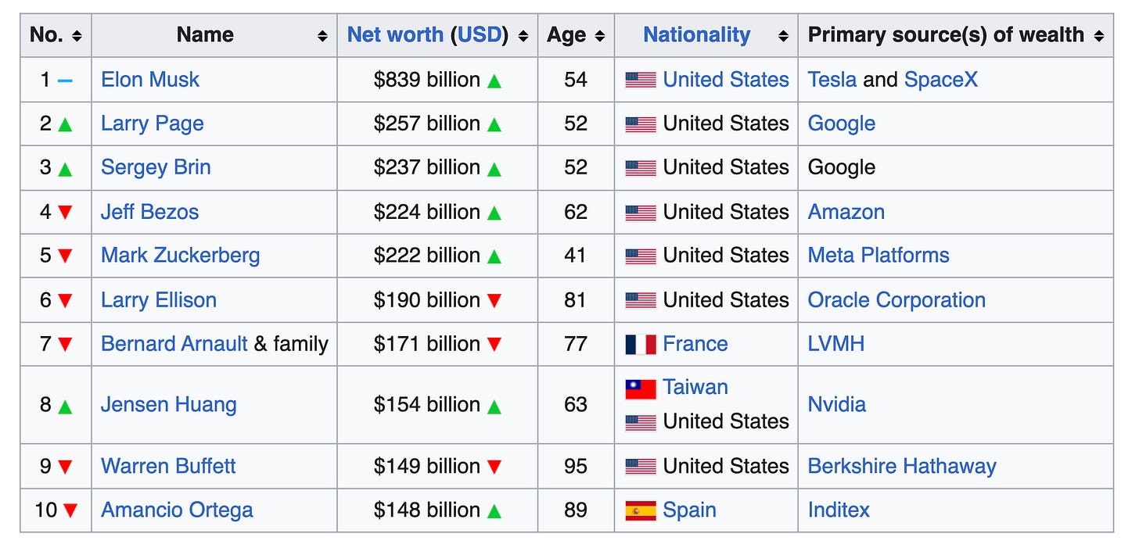Open the Net worth header link
This screenshot has width=1139, height=555.
pyautogui.click(x=395, y=35)
